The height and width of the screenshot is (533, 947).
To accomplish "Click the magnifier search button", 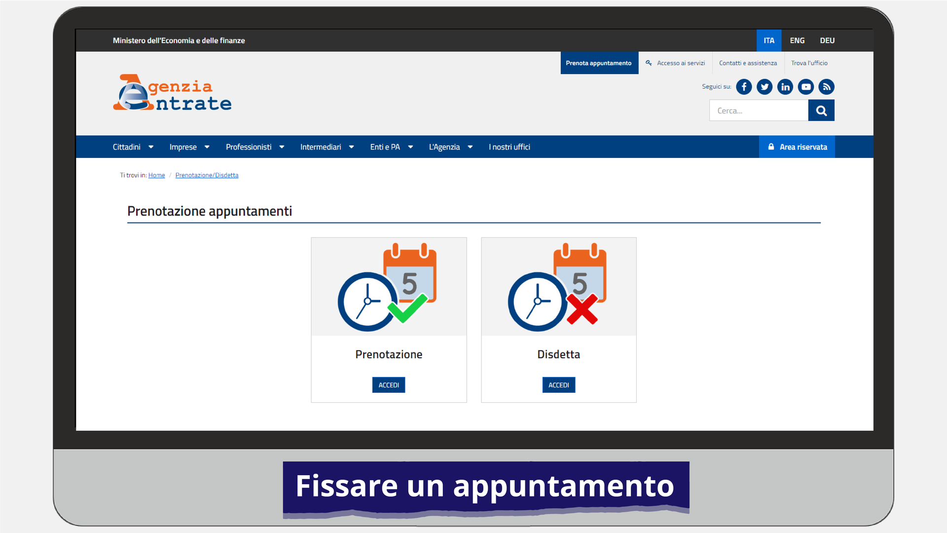I will click(821, 111).
